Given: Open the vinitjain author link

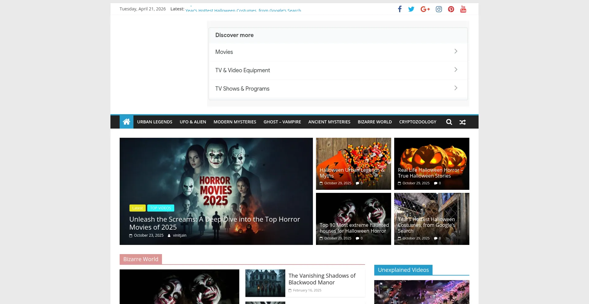Looking at the screenshot, I should tap(179, 235).
